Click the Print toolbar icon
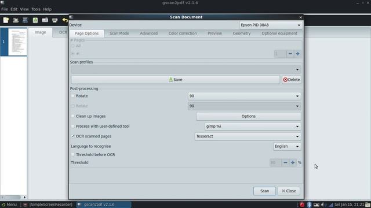Viewport: 371px width, 208px height. point(54,20)
